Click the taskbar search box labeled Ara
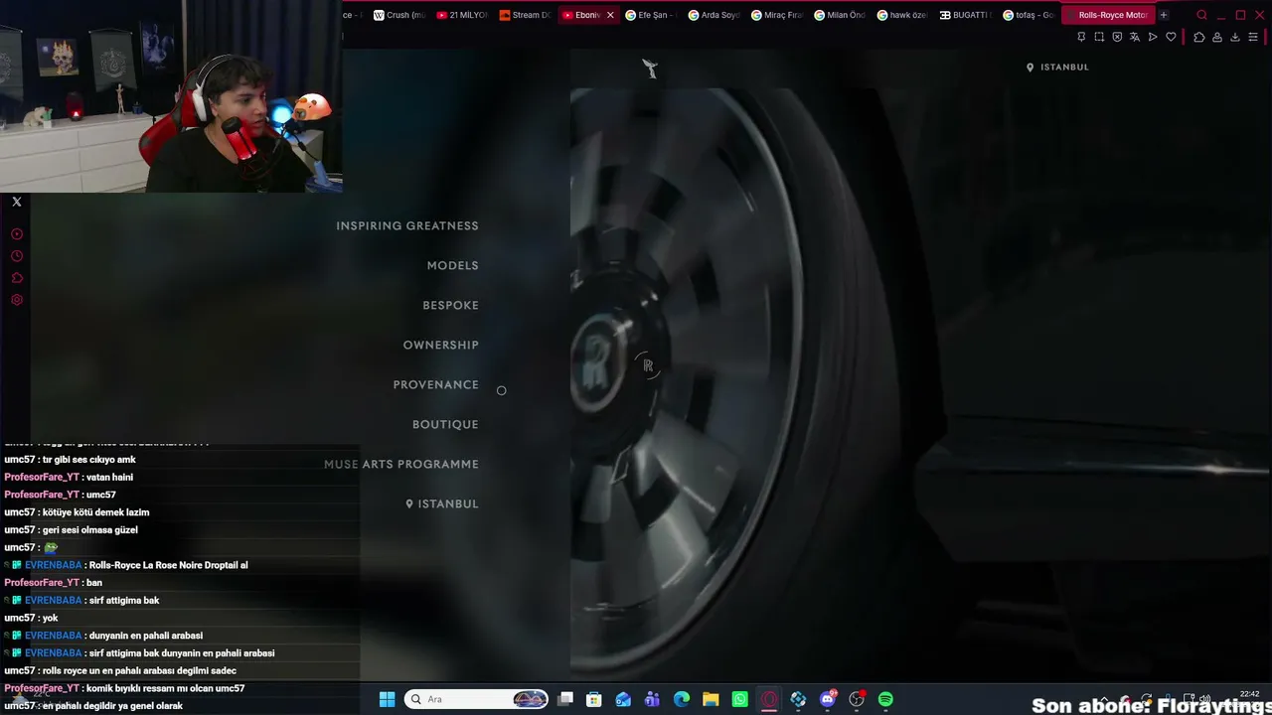This screenshot has width=1272, height=715. pos(478,699)
